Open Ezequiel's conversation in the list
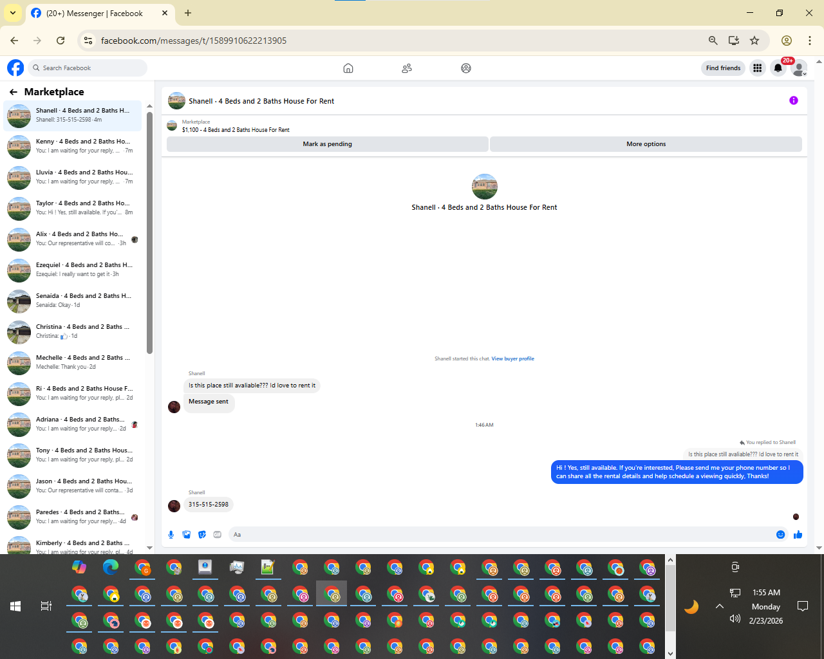Viewport: 824px width, 659px height. click(72, 270)
